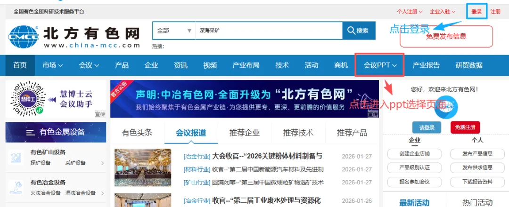Click the 有色冶金设备 category icon
The width and height of the screenshot is (509, 207).
coord(16,187)
